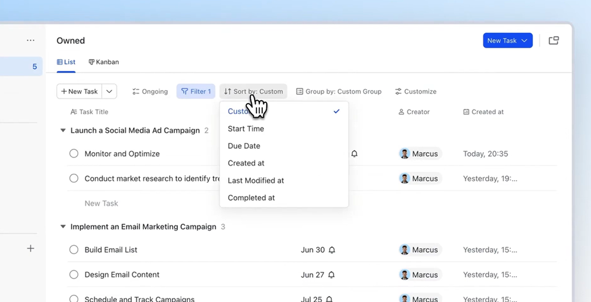Choose Last Modified at sort option

[256, 180]
